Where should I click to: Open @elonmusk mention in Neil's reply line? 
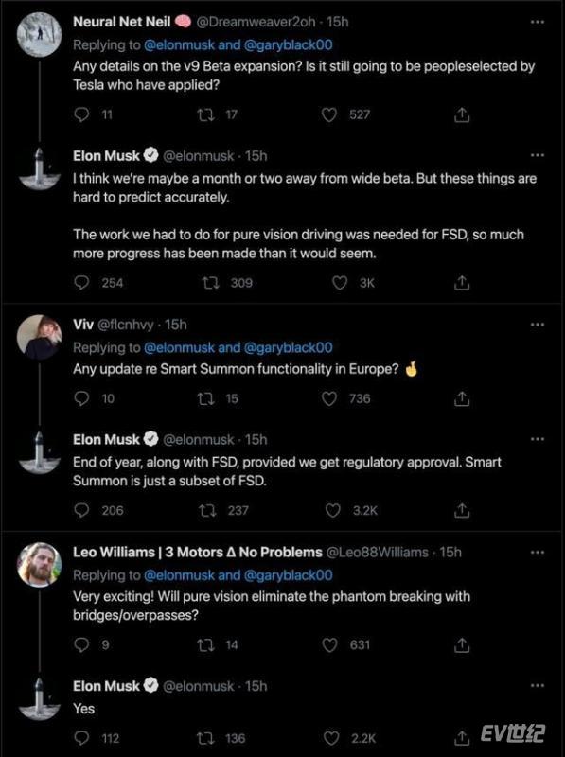point(179,44)
